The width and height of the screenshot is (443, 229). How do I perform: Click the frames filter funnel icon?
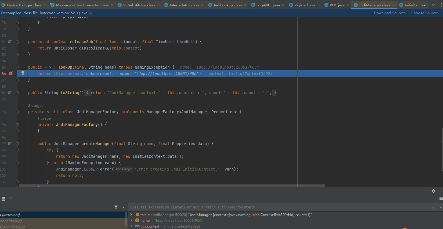click(116, 207)
